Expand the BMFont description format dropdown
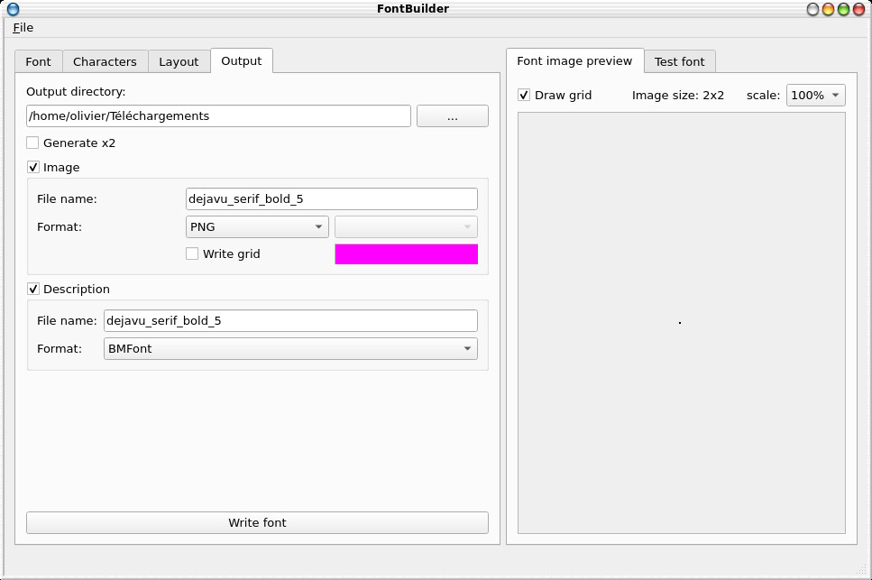The width and height of the screenshot is (872, 580). tap(290, 349)
